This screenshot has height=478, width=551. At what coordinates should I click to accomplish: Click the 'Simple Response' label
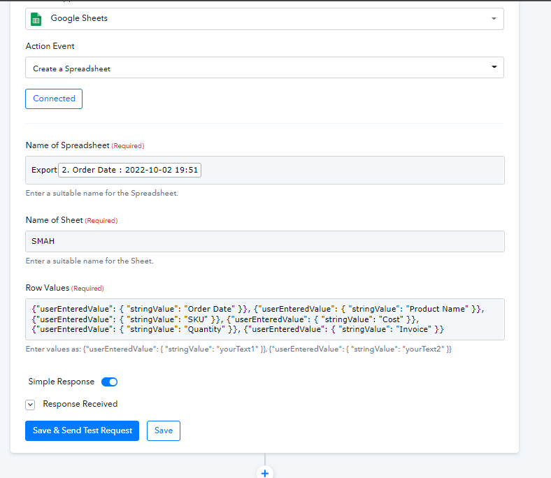coord(61,382)
